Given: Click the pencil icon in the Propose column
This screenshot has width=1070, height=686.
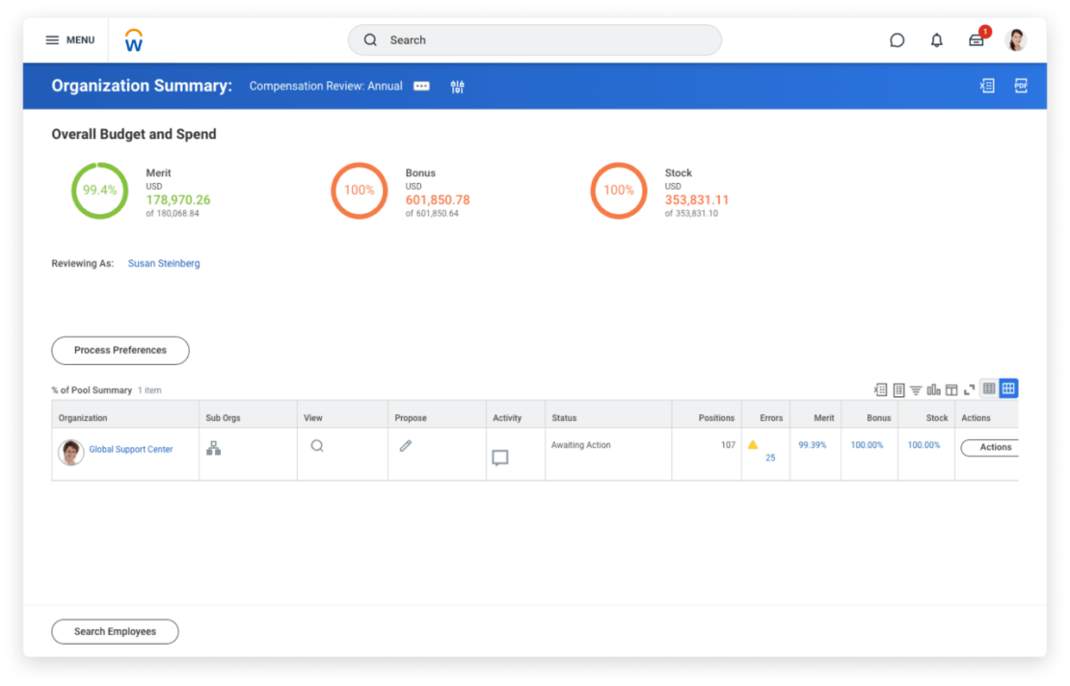Looking at the screenshot, I should click(x=405, y=446).
